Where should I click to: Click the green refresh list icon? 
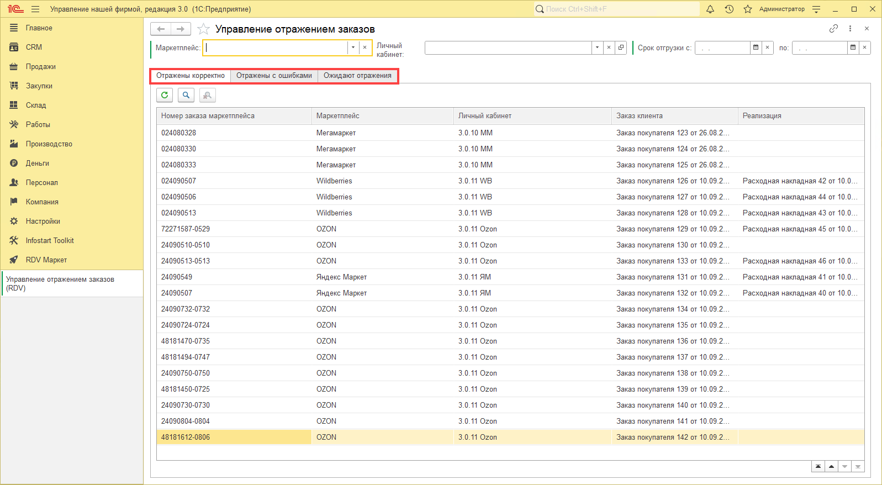165,95
